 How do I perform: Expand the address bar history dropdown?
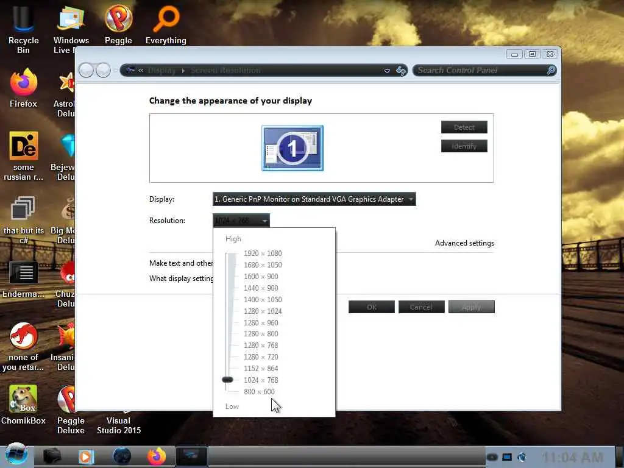click(387, 71)
